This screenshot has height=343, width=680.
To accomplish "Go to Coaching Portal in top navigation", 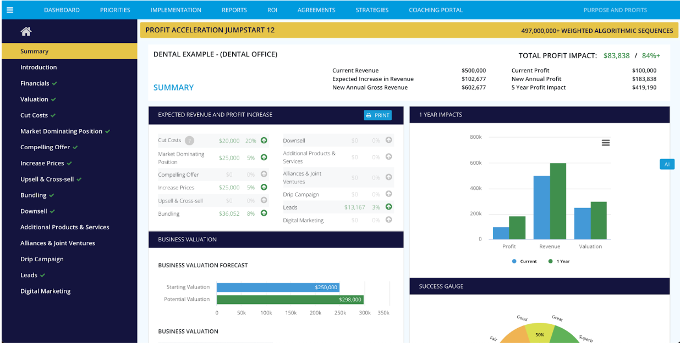I will click(x=436, y=10).
